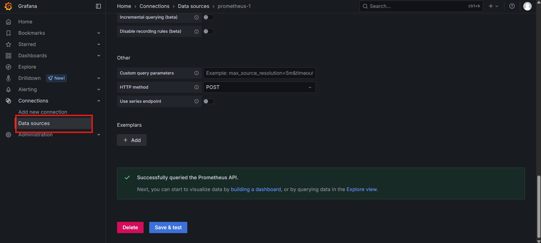
Task: Click the prometheus-1 breadcrumb text
Action: [x=234, y=6]
